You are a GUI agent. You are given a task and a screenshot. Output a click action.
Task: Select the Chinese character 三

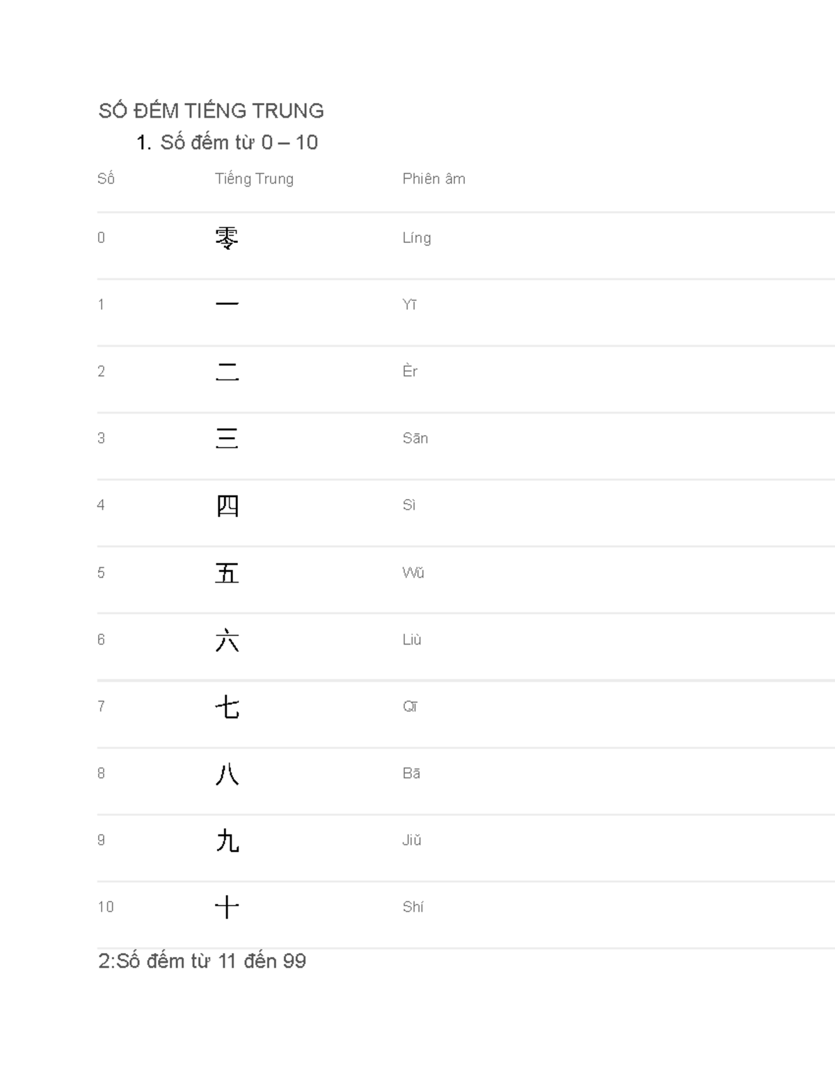[x=227, y=439]
